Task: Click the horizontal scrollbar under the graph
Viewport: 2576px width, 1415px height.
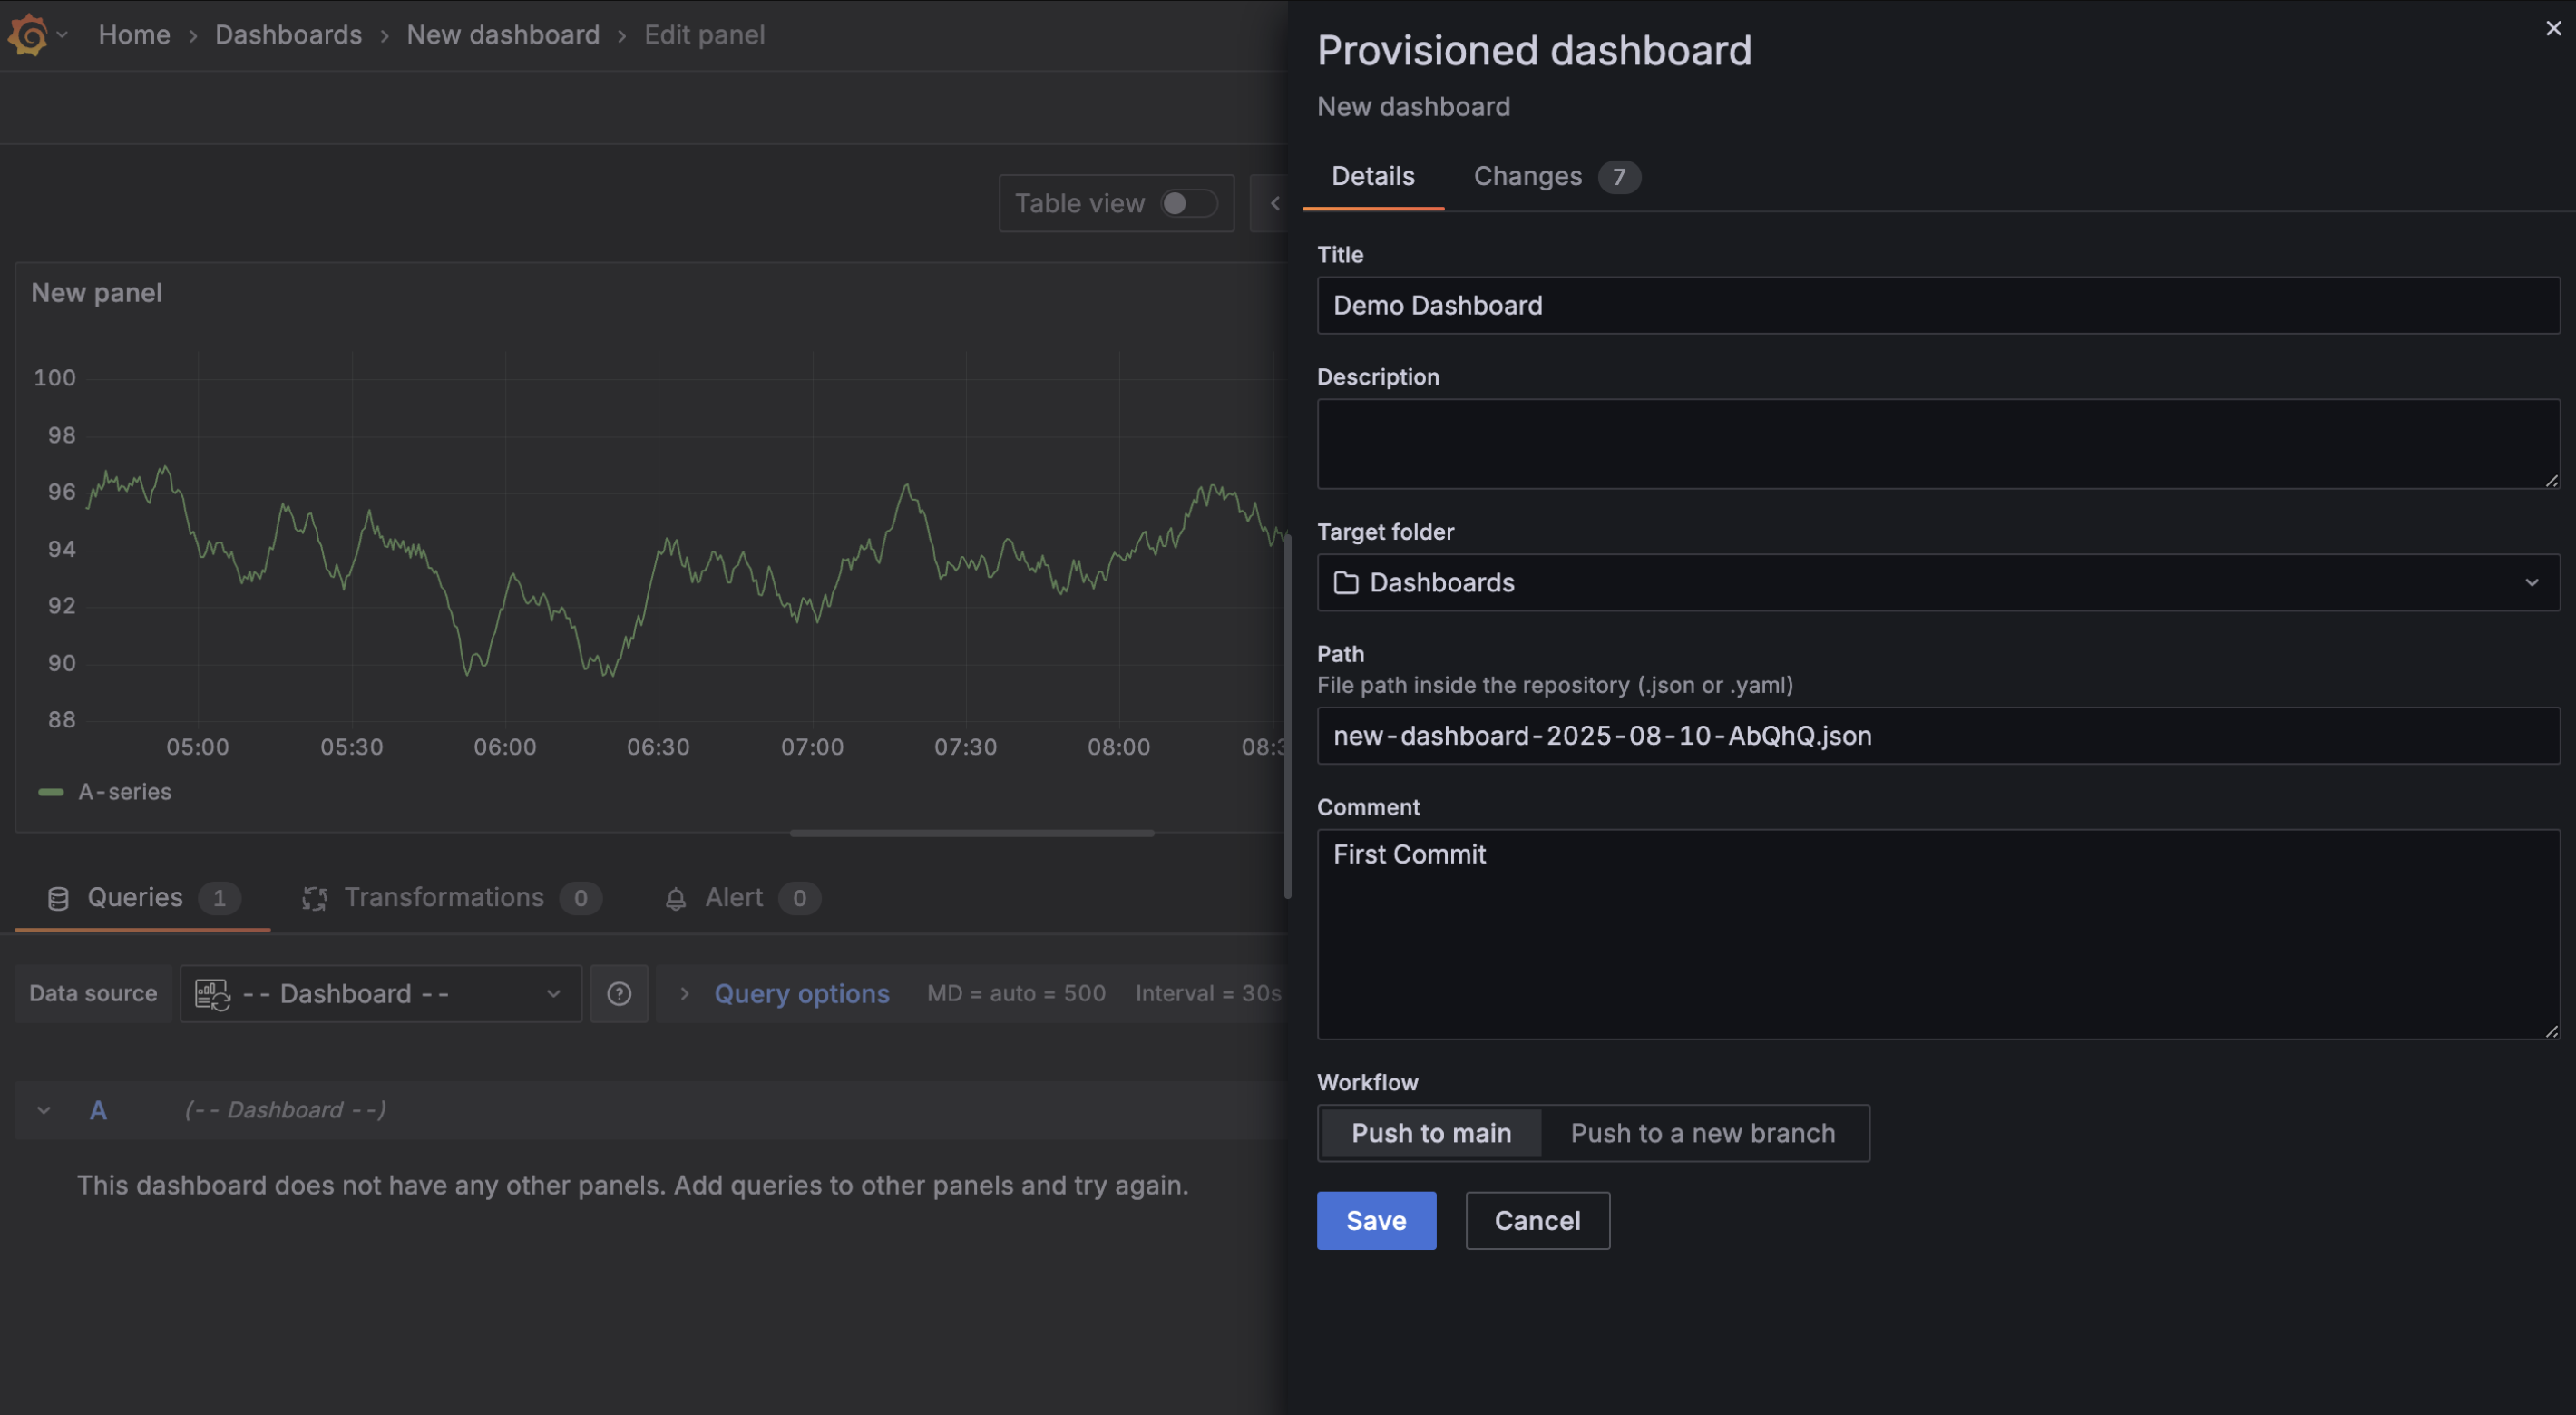Action: [x=971, y=832]
